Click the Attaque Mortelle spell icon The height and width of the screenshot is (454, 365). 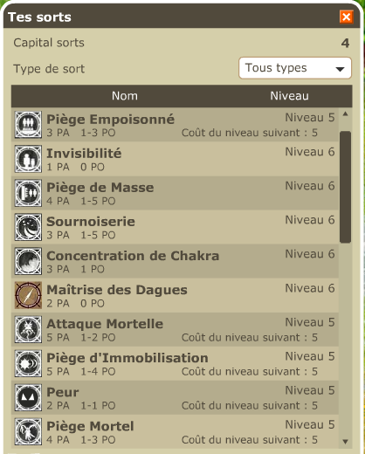click(28, 329)
